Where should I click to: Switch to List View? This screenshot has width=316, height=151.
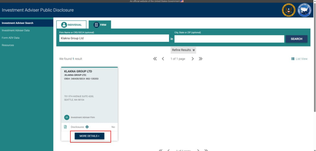click(299, 59)
